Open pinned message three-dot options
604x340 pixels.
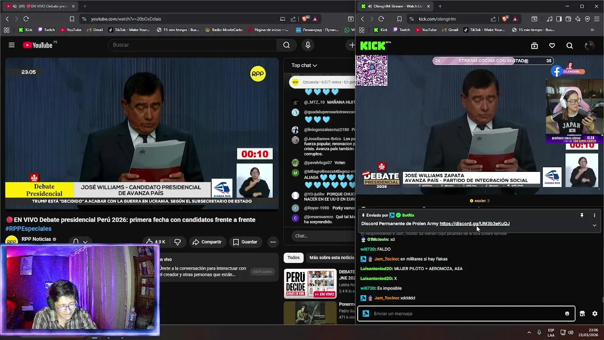[595, 215]
